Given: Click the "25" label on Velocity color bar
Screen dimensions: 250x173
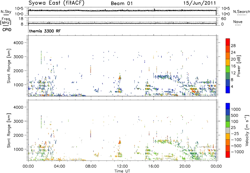Looking at the screenshot, I should tap(233, 127).
